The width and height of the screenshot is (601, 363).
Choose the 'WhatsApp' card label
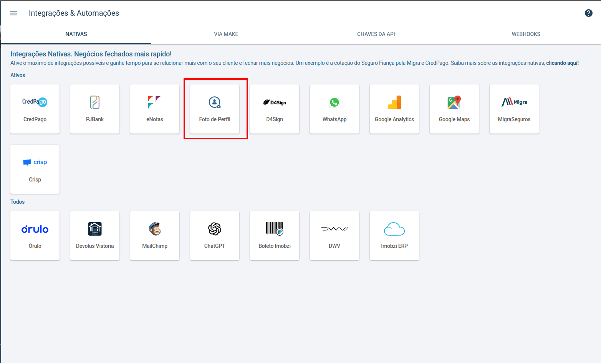[334, 119]
